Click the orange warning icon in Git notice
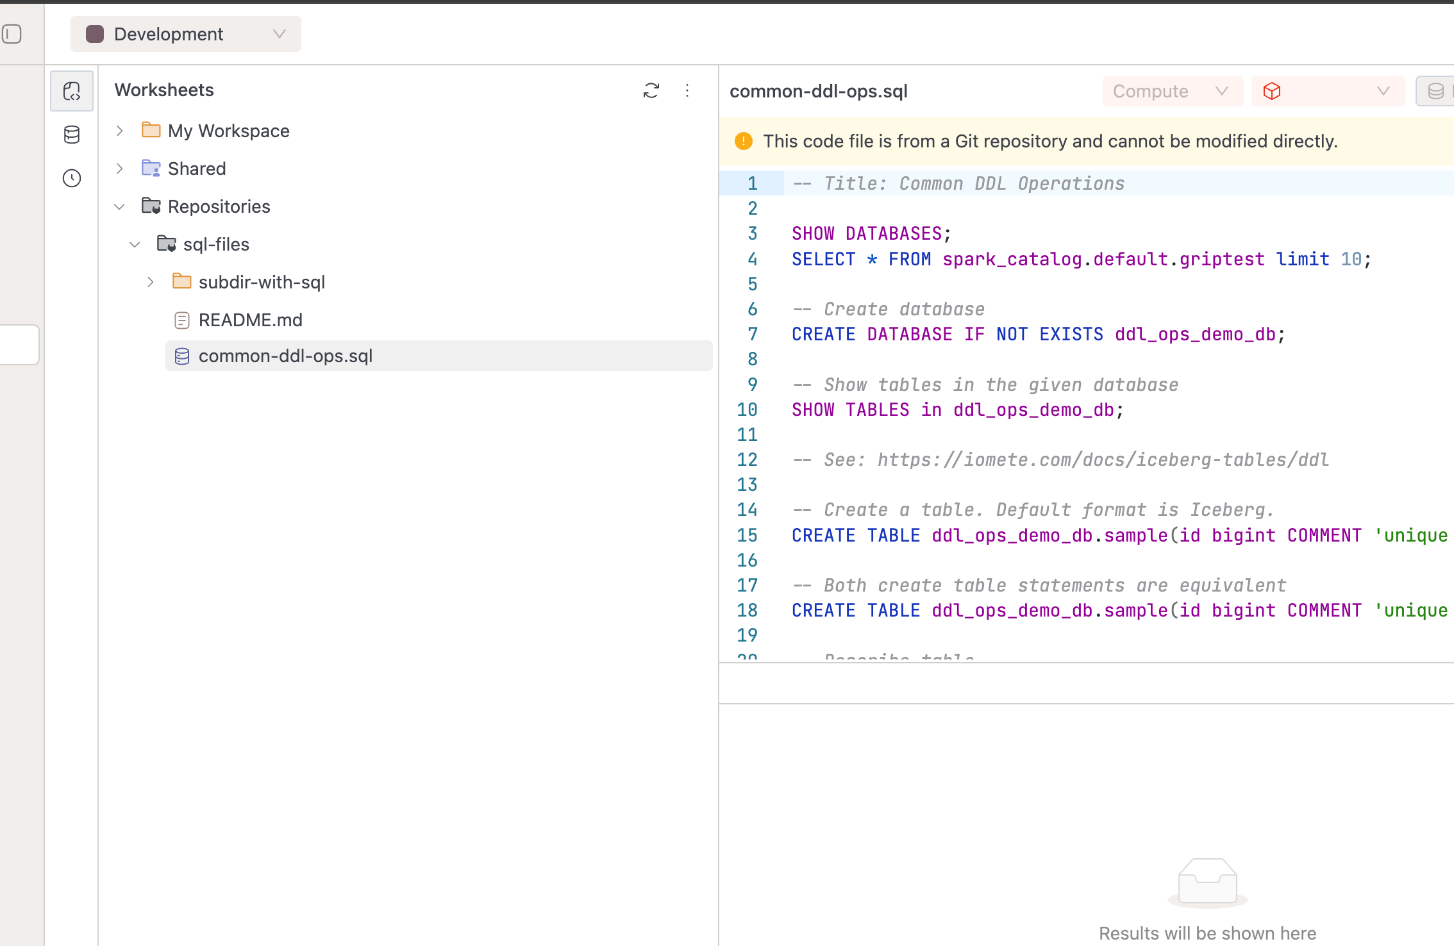The width and height of the screenshot is (1454, 946). (x=743, y=141)
